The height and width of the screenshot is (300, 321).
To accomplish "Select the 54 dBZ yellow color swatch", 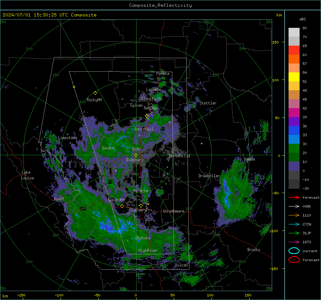I will [294, 77].
